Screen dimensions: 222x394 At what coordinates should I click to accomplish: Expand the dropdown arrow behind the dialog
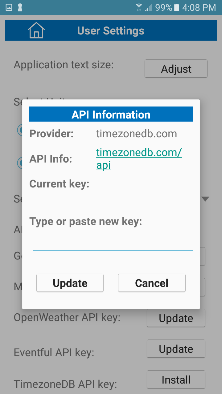[x=205, y=199]
